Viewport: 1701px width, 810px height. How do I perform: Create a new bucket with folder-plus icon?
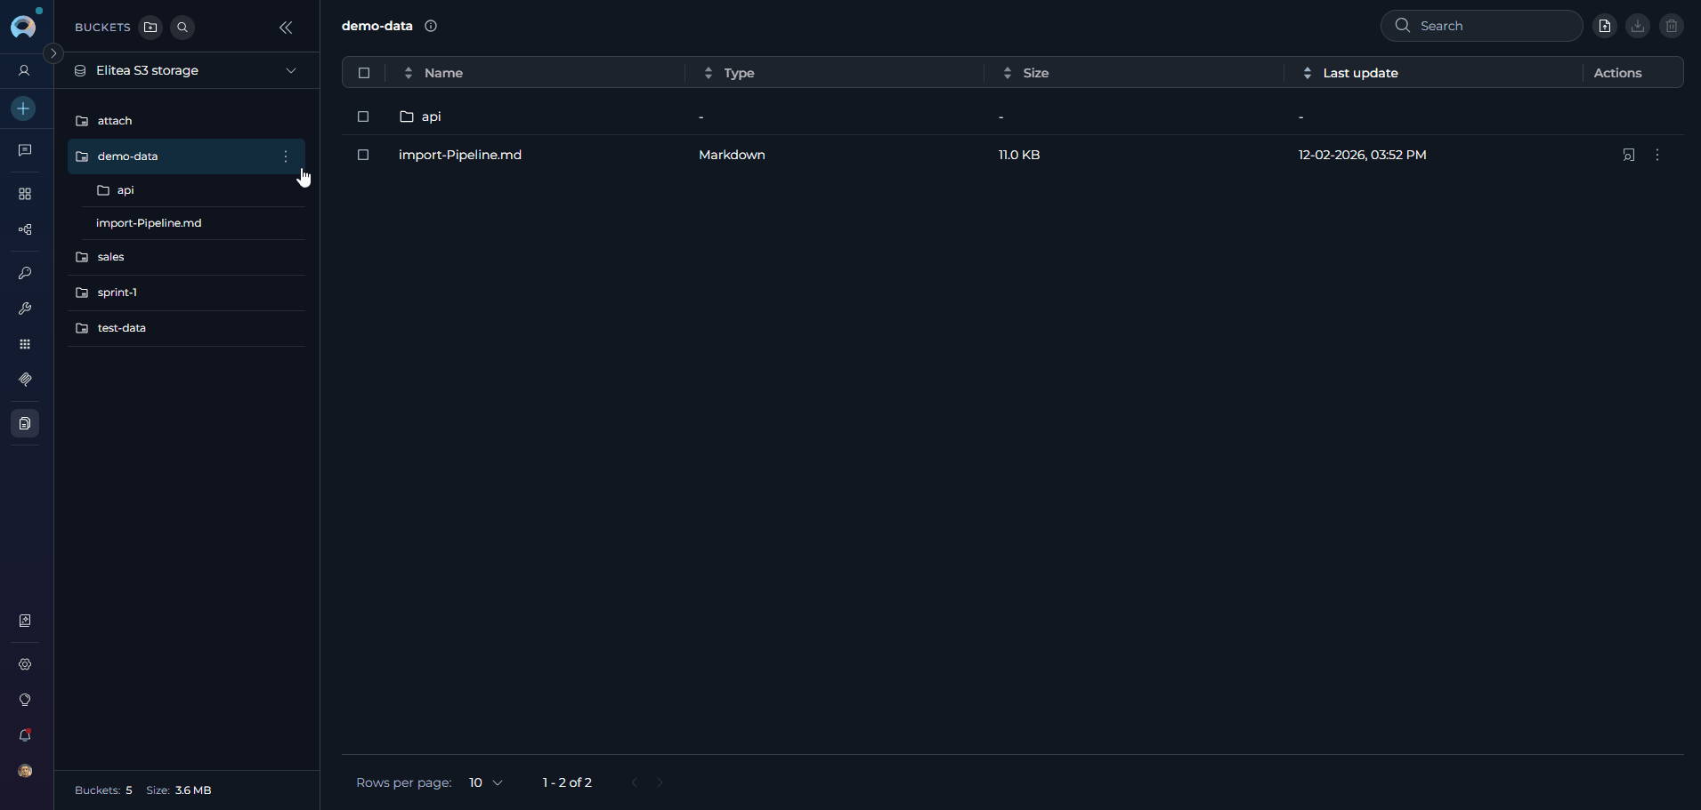(150, 28)
